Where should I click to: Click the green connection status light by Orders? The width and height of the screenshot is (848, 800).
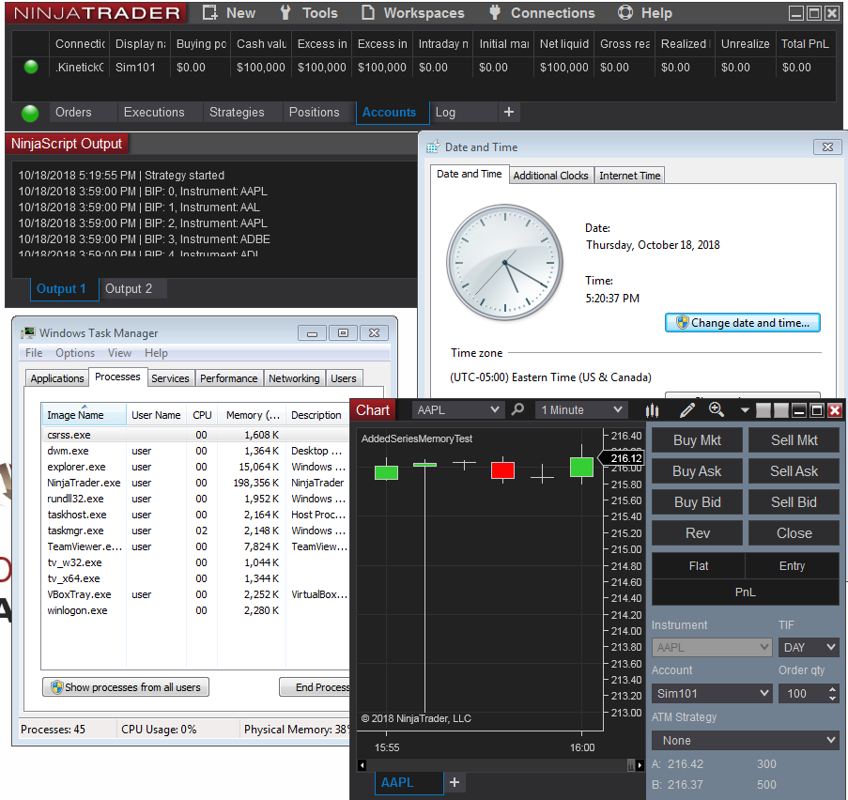30,113
